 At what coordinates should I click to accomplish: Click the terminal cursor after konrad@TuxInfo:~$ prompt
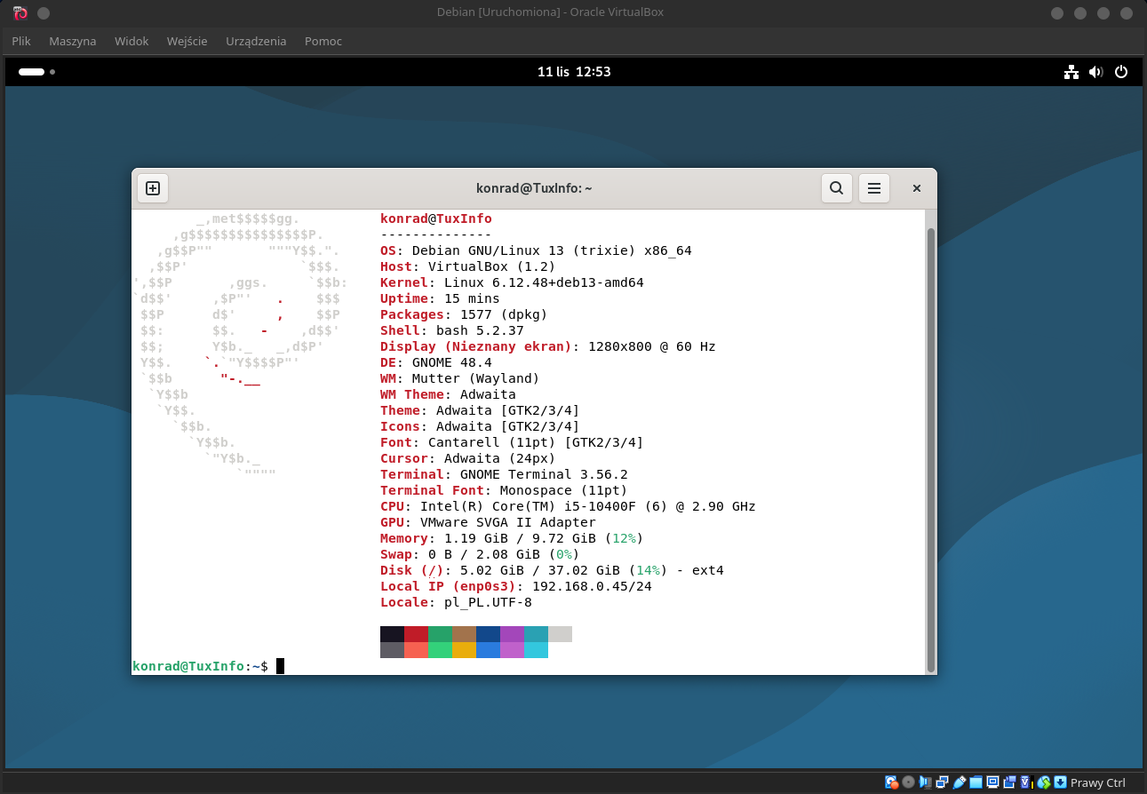click(x=280, y=666)
